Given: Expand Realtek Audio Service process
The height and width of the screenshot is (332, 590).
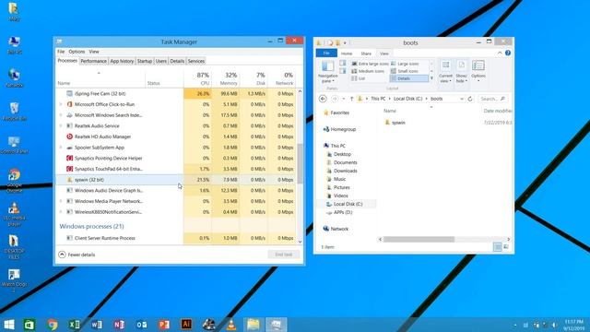Looking at the screenshot, I should point(61,125).
